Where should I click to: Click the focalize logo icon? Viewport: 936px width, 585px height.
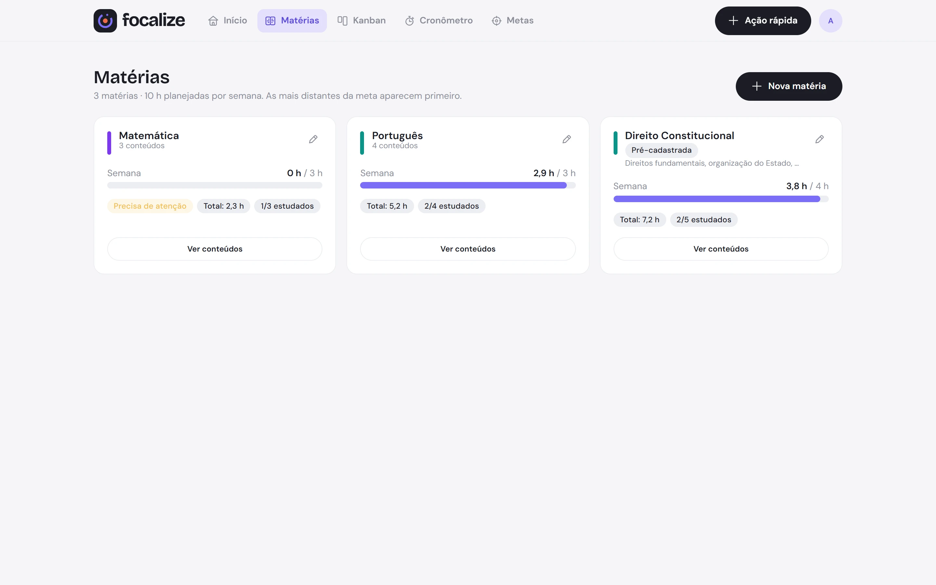(x=105, y=20)
